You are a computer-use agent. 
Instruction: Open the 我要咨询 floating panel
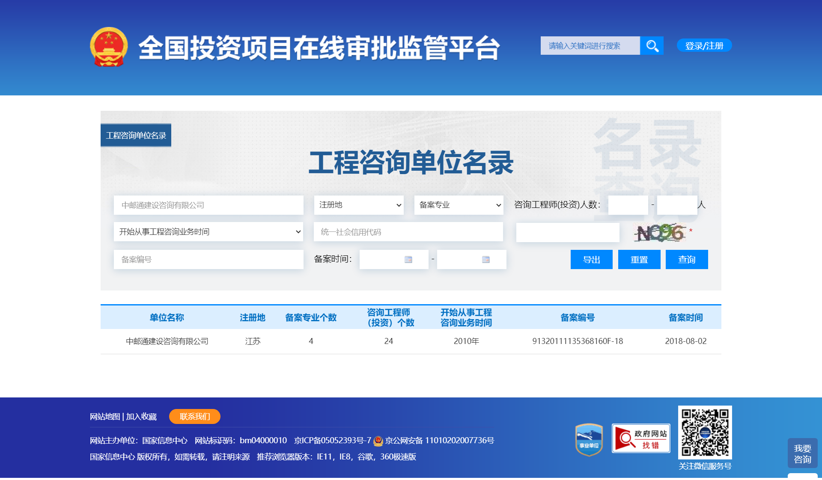coord(802,453)
